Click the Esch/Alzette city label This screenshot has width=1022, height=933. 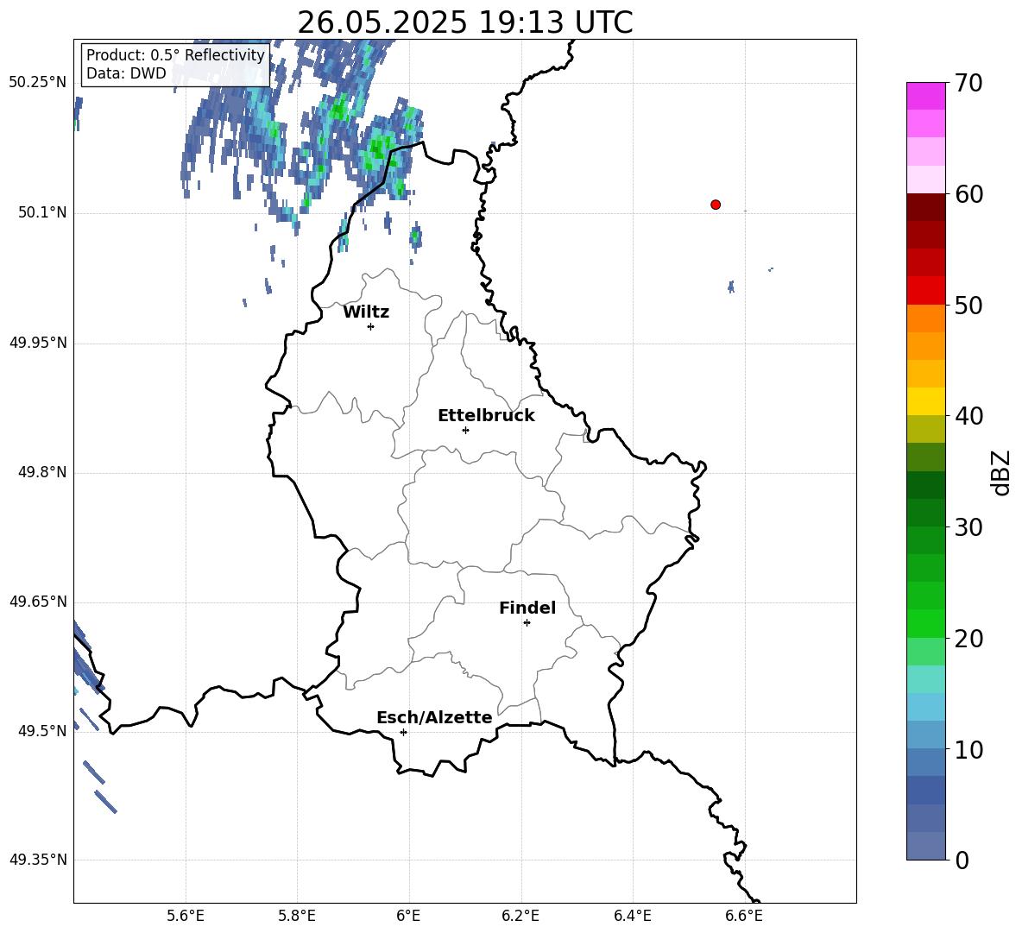(434, 717)
